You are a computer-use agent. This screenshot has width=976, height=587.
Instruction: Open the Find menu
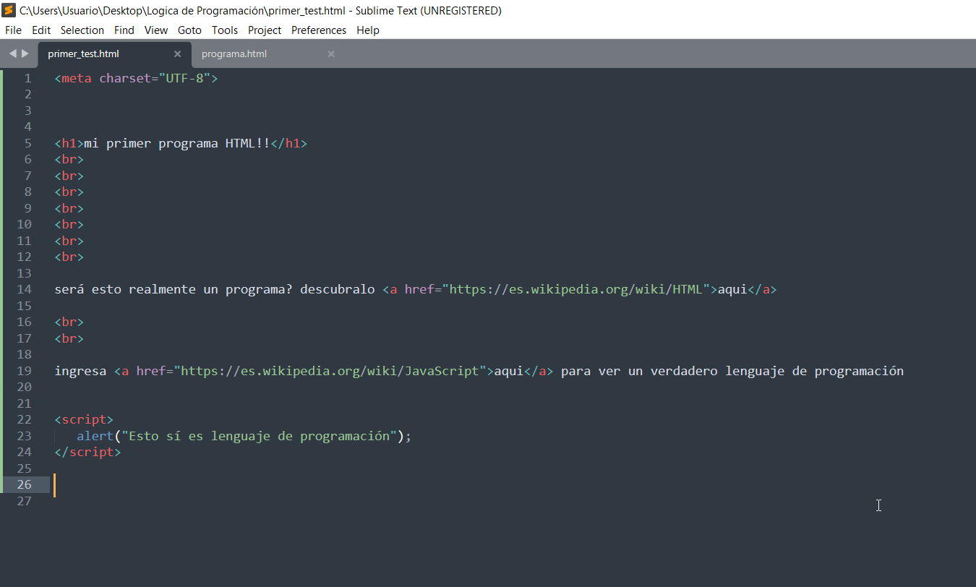pos(124,30)
